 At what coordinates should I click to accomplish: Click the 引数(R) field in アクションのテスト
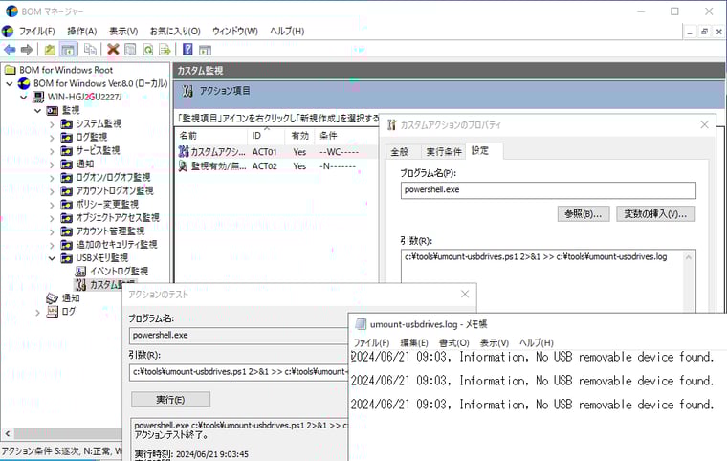(238, 372)
